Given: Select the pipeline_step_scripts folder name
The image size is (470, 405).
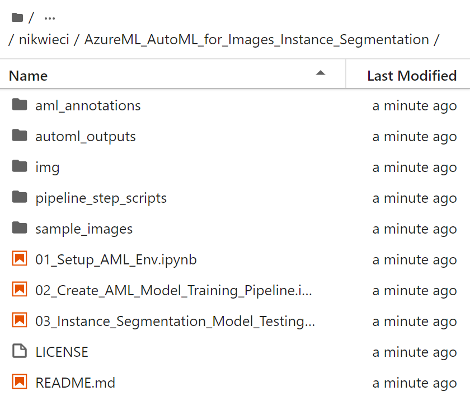Looking at the screenshot, I should [x=101, y=198].
